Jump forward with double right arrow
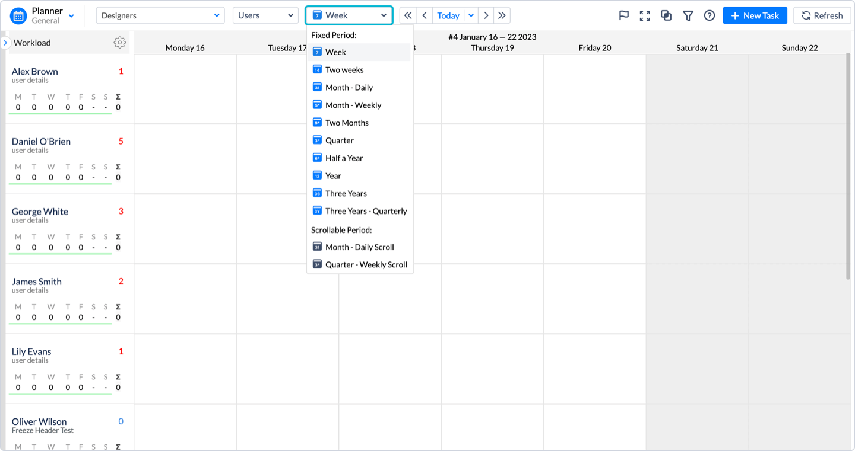The image size is (855, 451). [x=502, y=15]
